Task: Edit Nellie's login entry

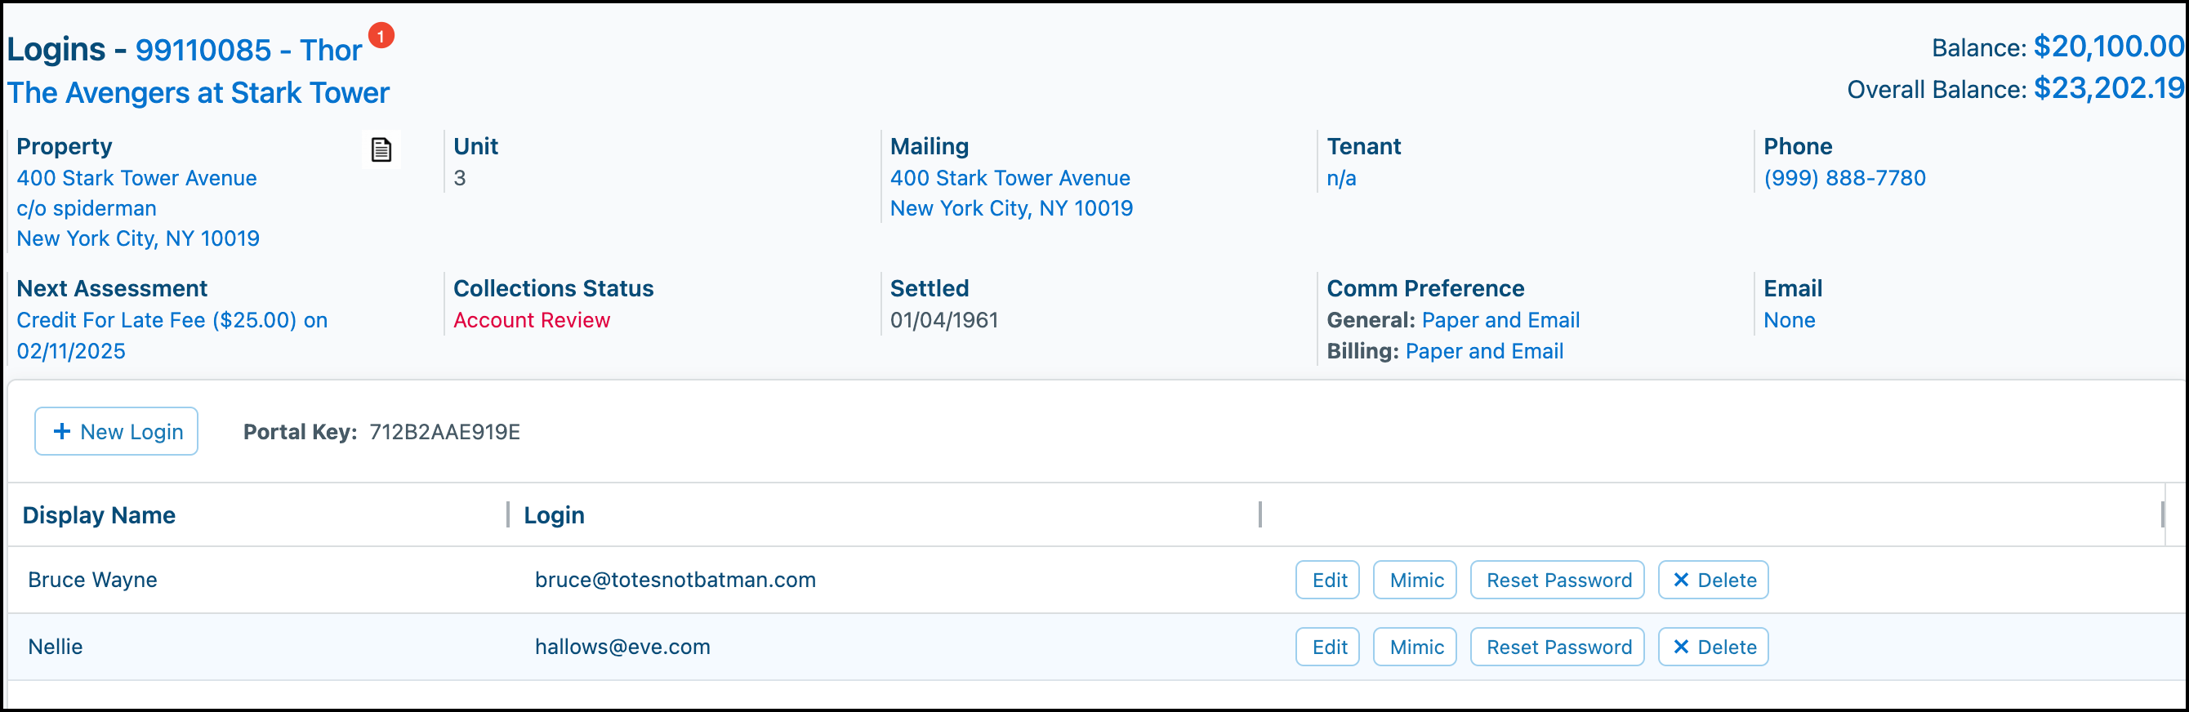Action: click(1327, 647)
